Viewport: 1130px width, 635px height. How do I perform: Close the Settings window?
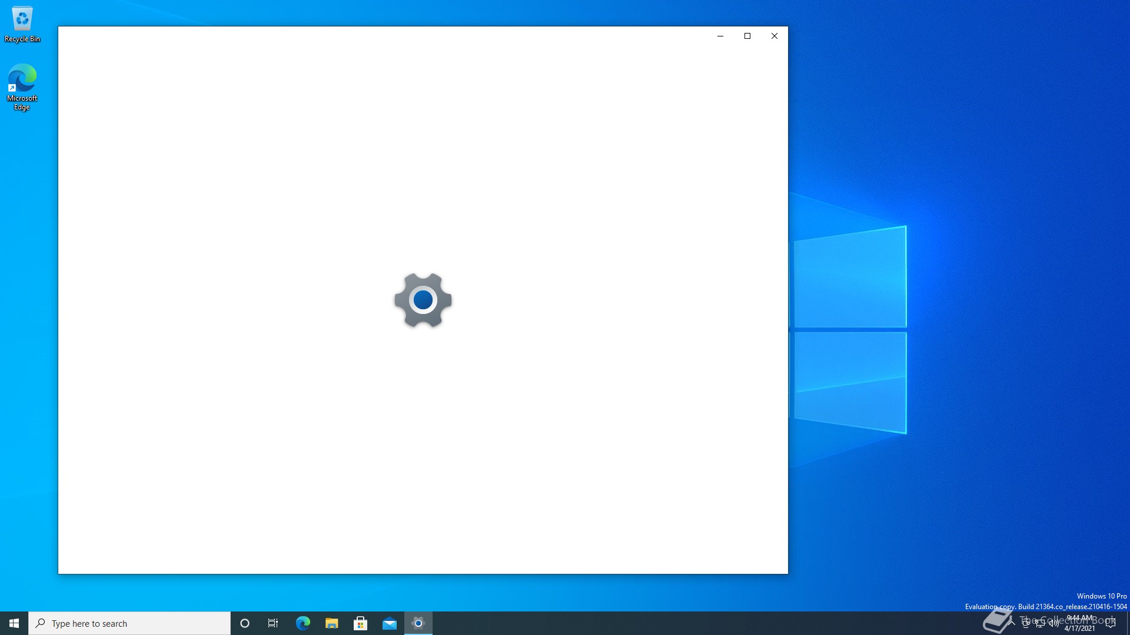click(x=775, y=36)
